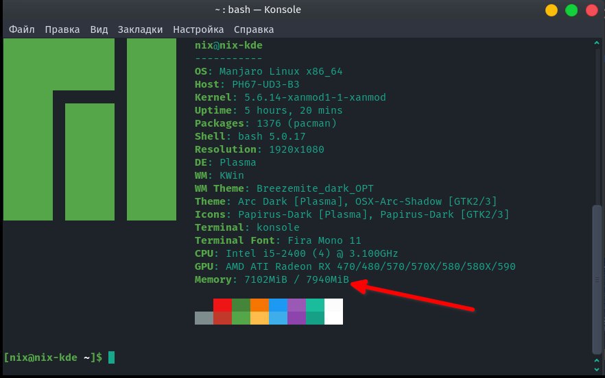
Task: Click the Konsole vertical scrollbar handle
Action: tap(597, 279)
